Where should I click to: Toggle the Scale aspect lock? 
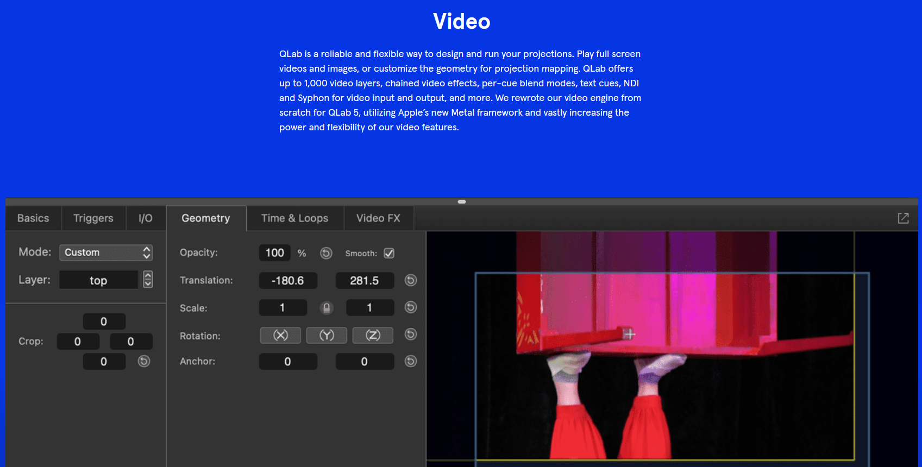point(327,308)
